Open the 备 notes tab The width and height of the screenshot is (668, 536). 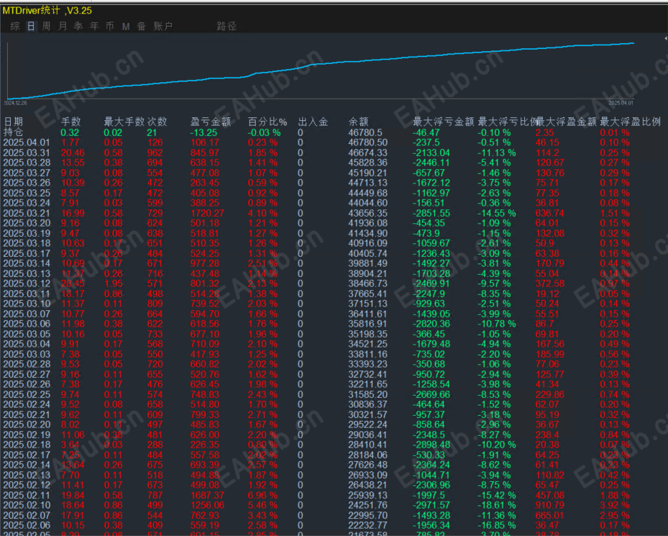tap(142, 27)
